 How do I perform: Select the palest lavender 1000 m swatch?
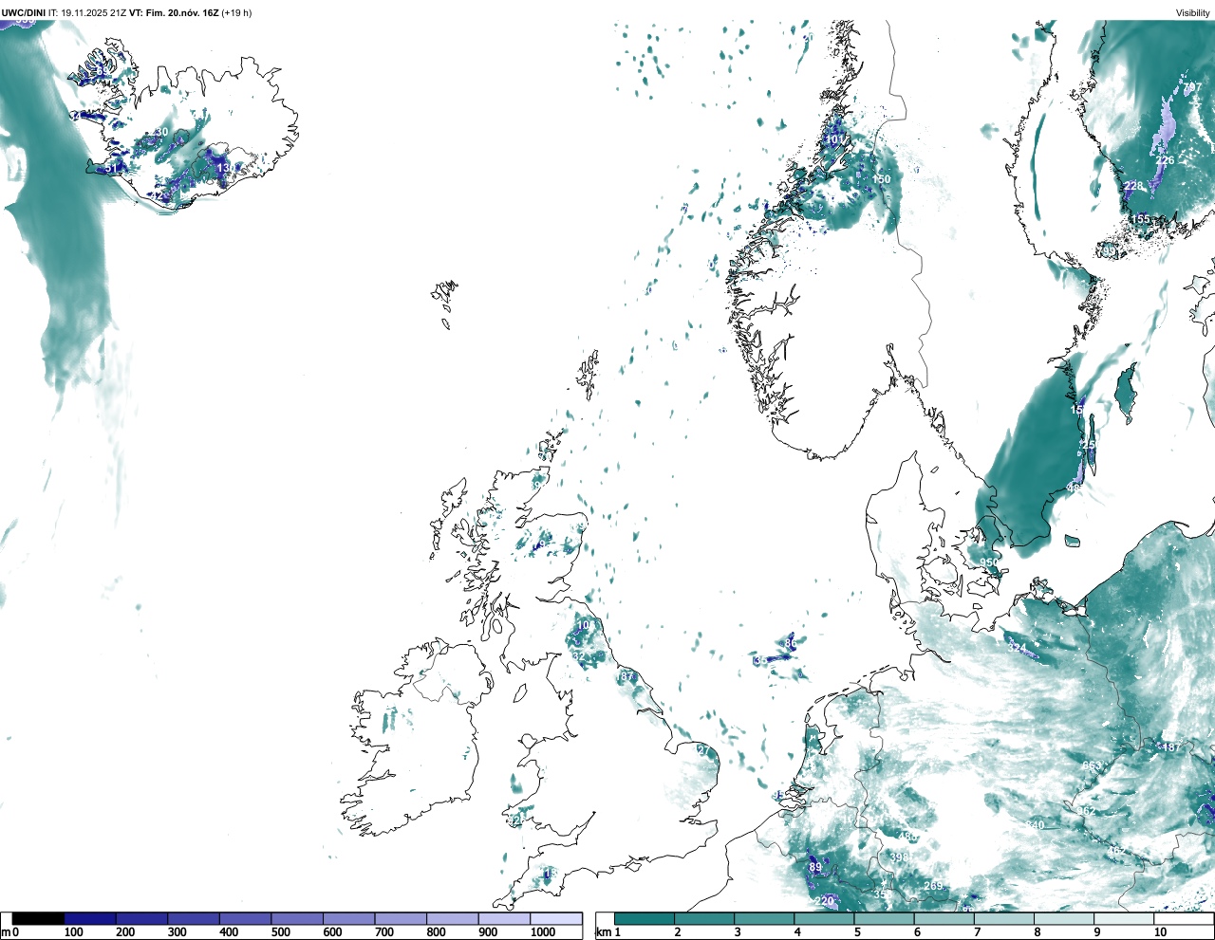[x=556, y=918]
